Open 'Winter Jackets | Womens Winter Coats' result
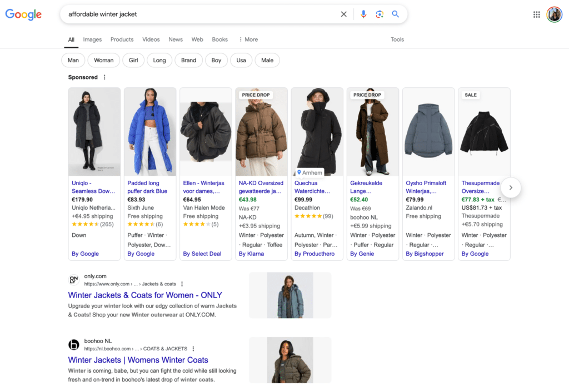 138,360
